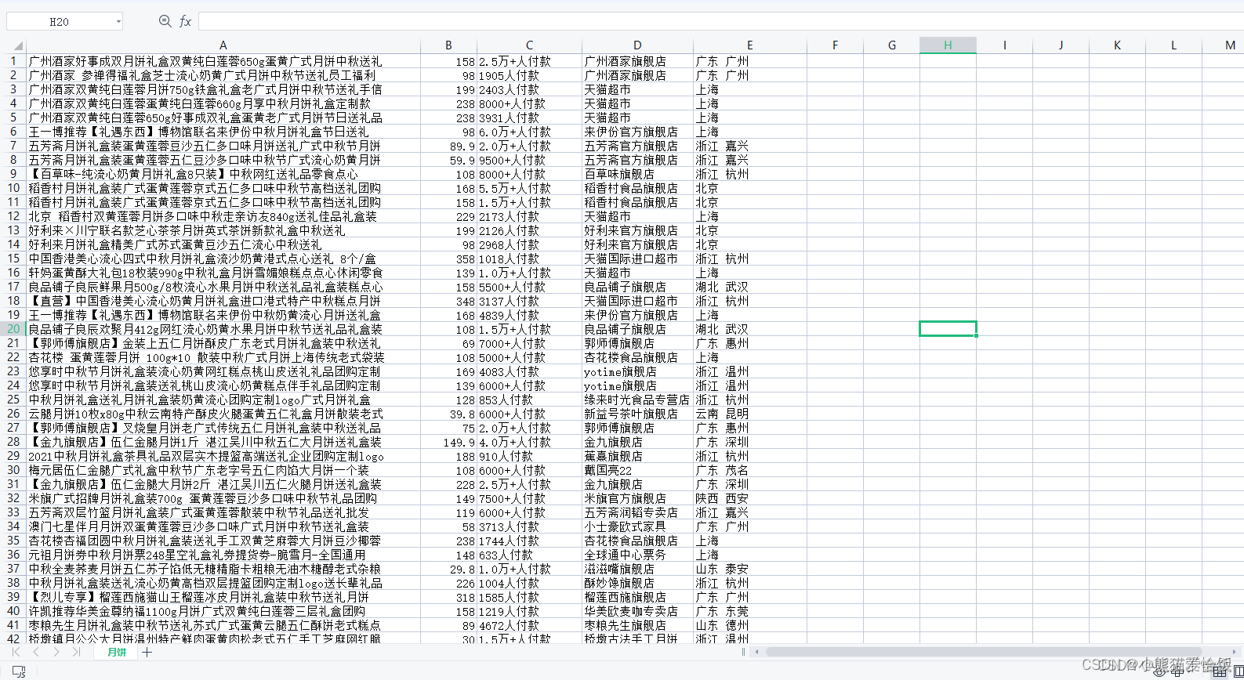Screen dimensions: 1244x680
Task: Select column D header
Action: pos(637,45)
